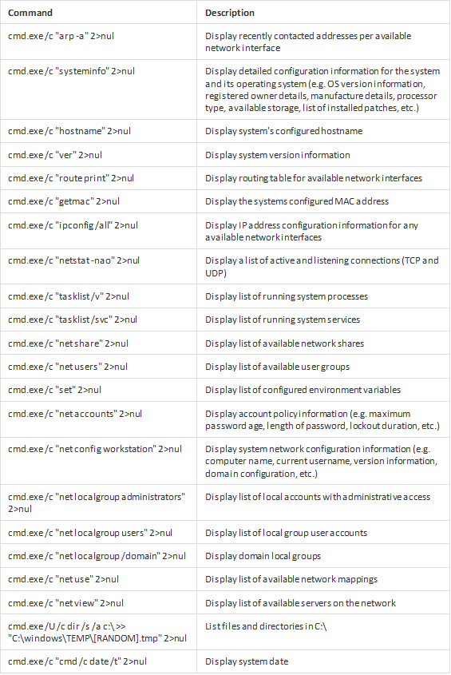Select the net share command
This screenshot has height=675, width=451.
point(68,343)
